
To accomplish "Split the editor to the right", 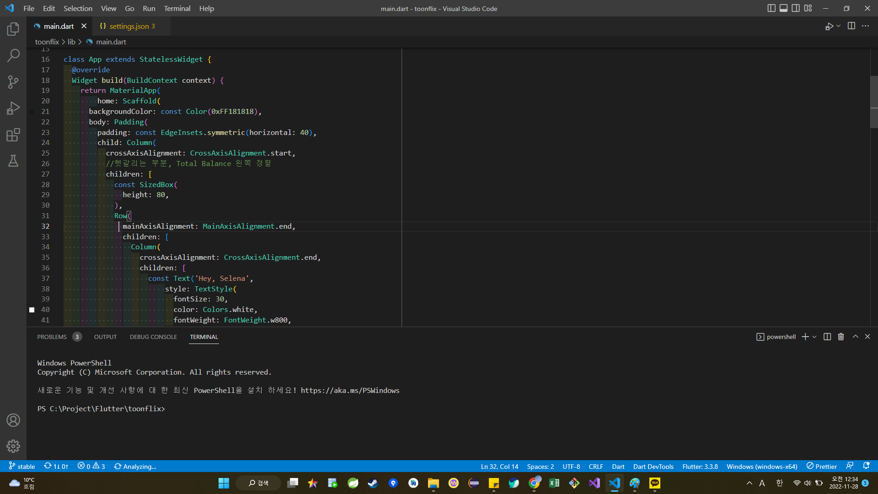I will point(851,26).
